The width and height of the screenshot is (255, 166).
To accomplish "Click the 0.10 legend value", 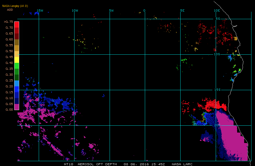I will [9, 98].
